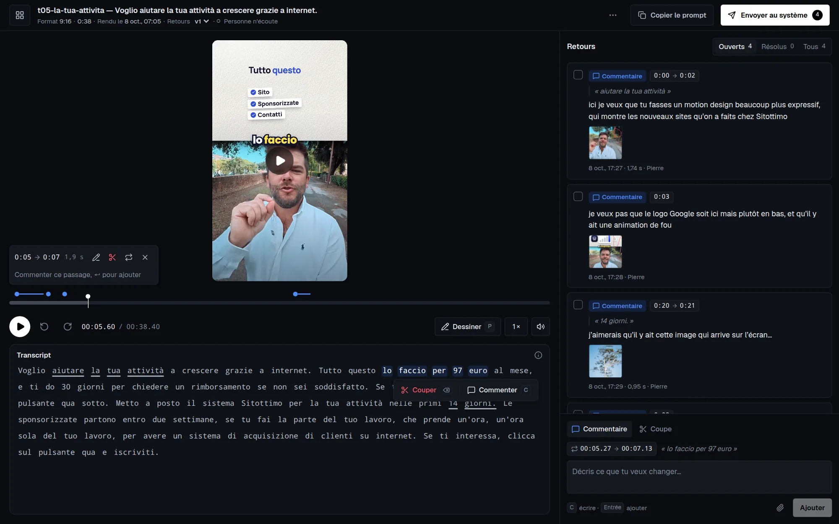Click Commenter in the transcript context menu
Image resolution: width=839 pixels, height=524 pixels.
click(498, 390)
